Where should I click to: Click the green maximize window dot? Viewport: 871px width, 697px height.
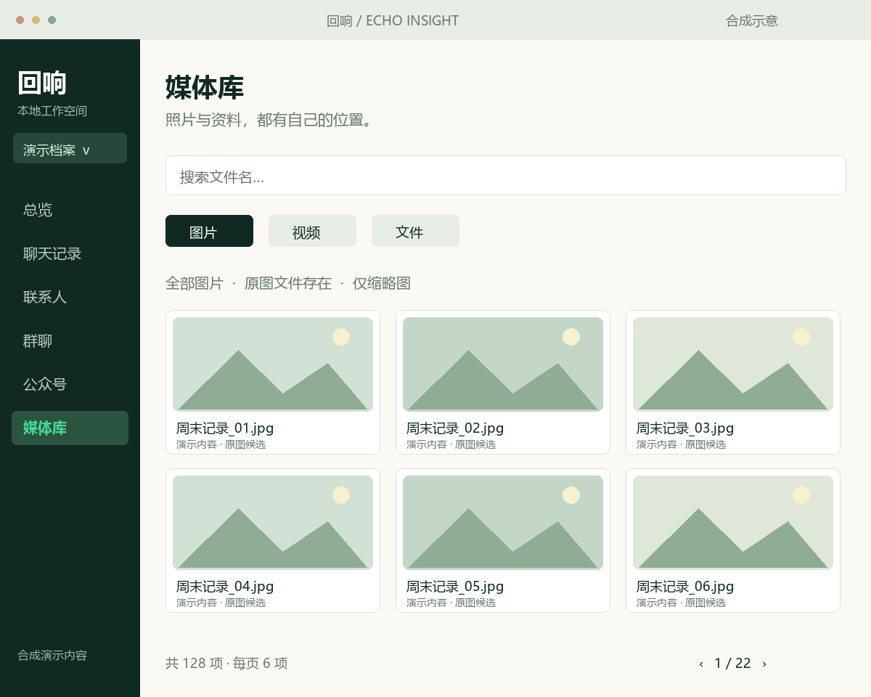[52, 20]
